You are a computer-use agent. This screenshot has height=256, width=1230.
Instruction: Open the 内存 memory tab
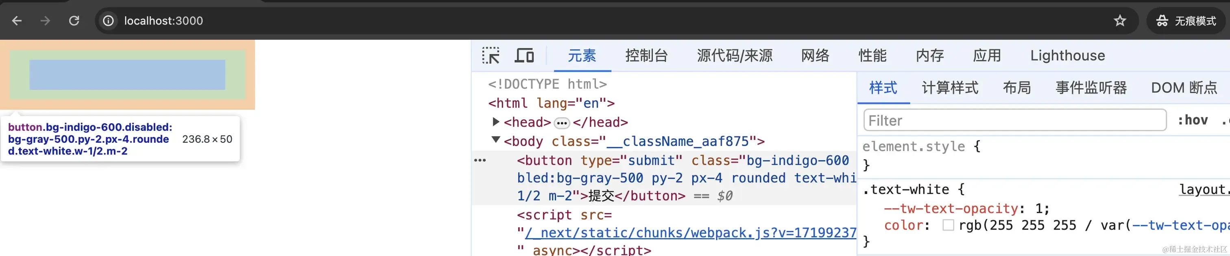pos(930,56)
